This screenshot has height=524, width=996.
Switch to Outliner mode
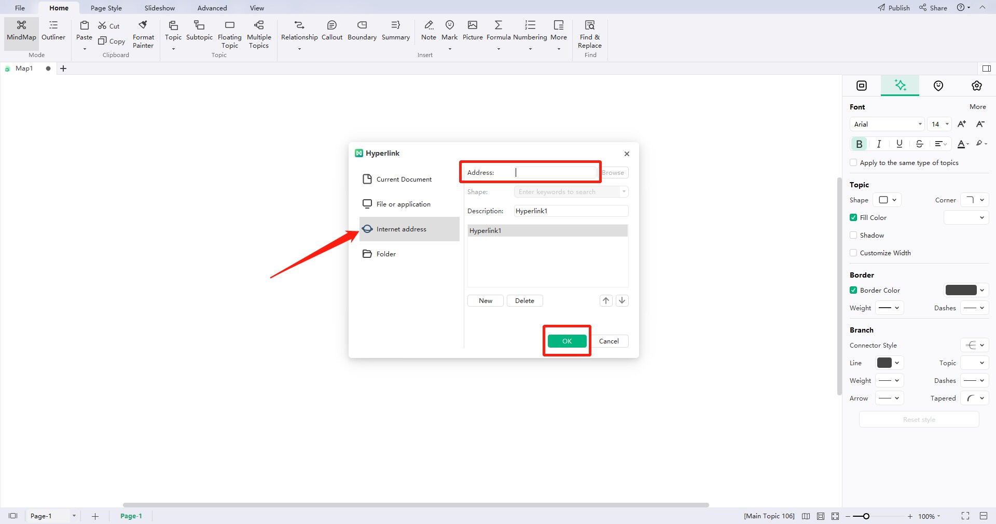(x=53, y=31)
